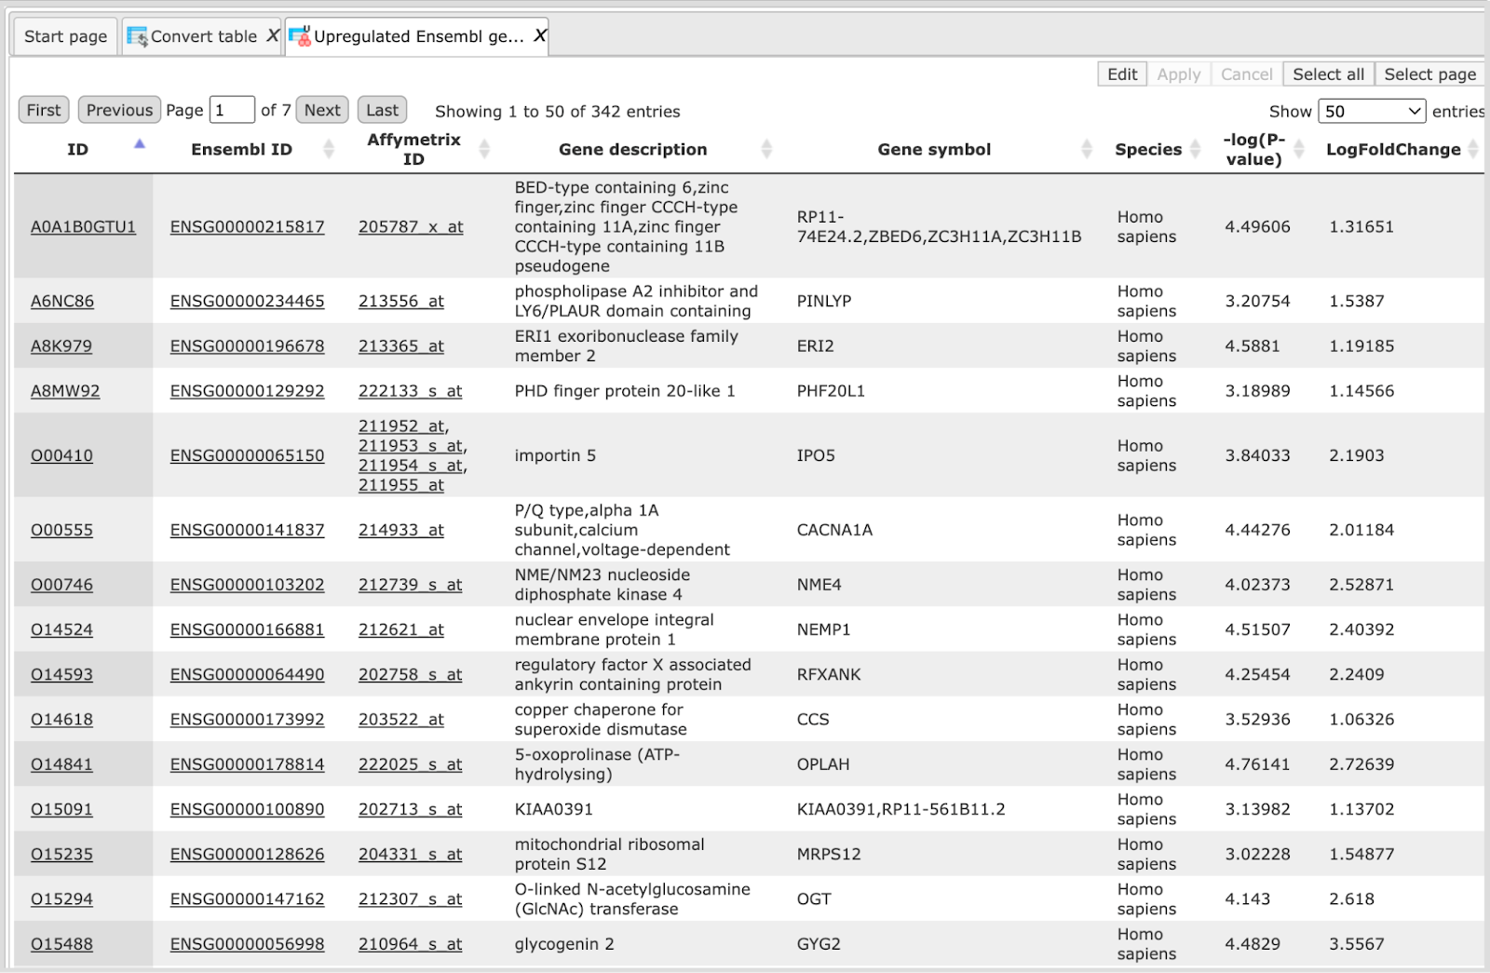Click the Upregulated Ensembl genes tab icon
The image size is (1490, 973).
[300, 36]
